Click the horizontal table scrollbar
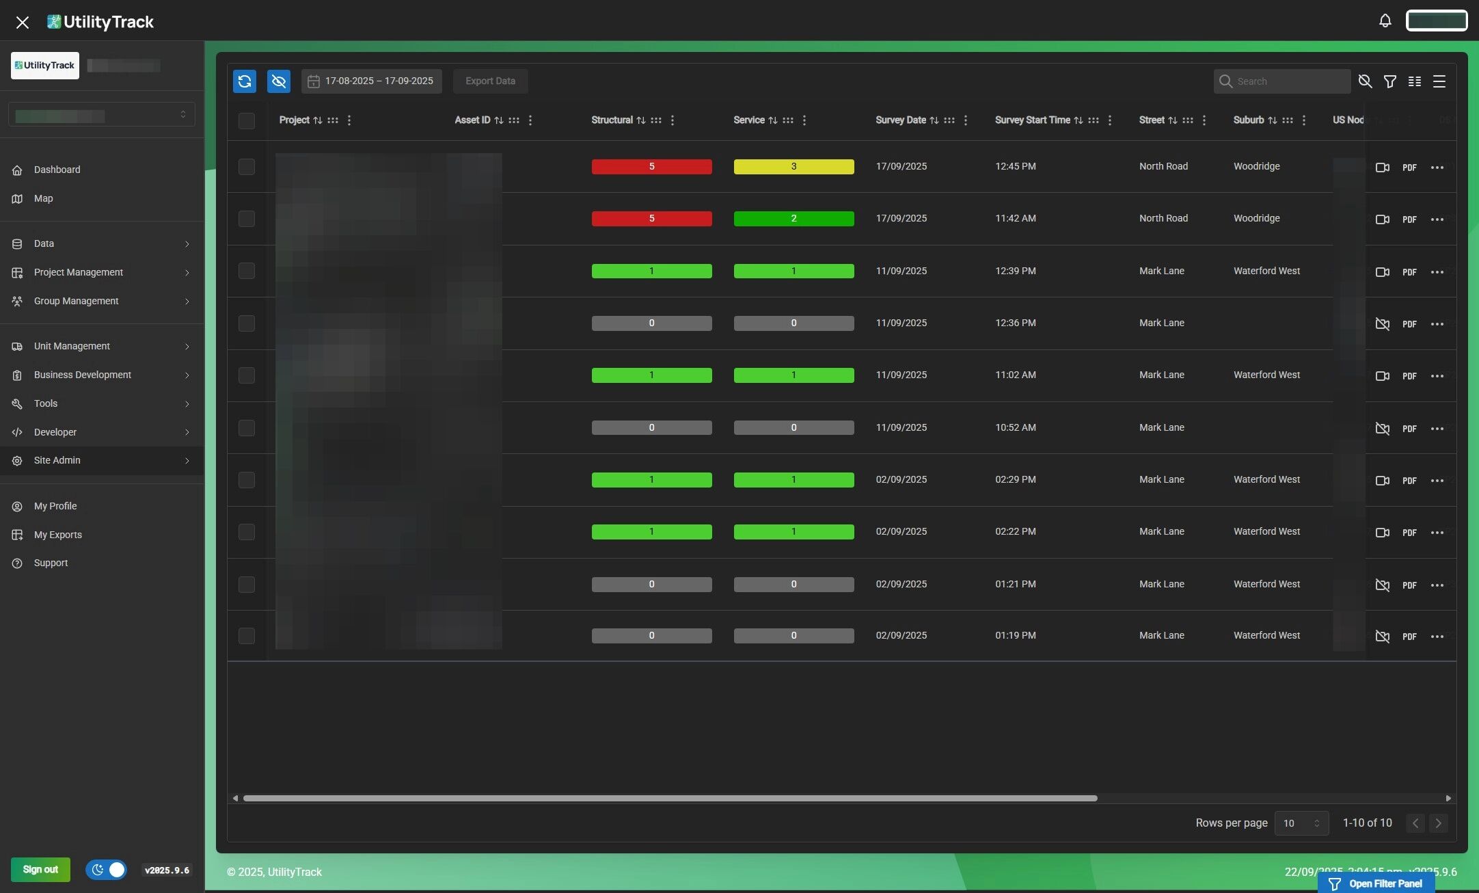 (670, 798)
